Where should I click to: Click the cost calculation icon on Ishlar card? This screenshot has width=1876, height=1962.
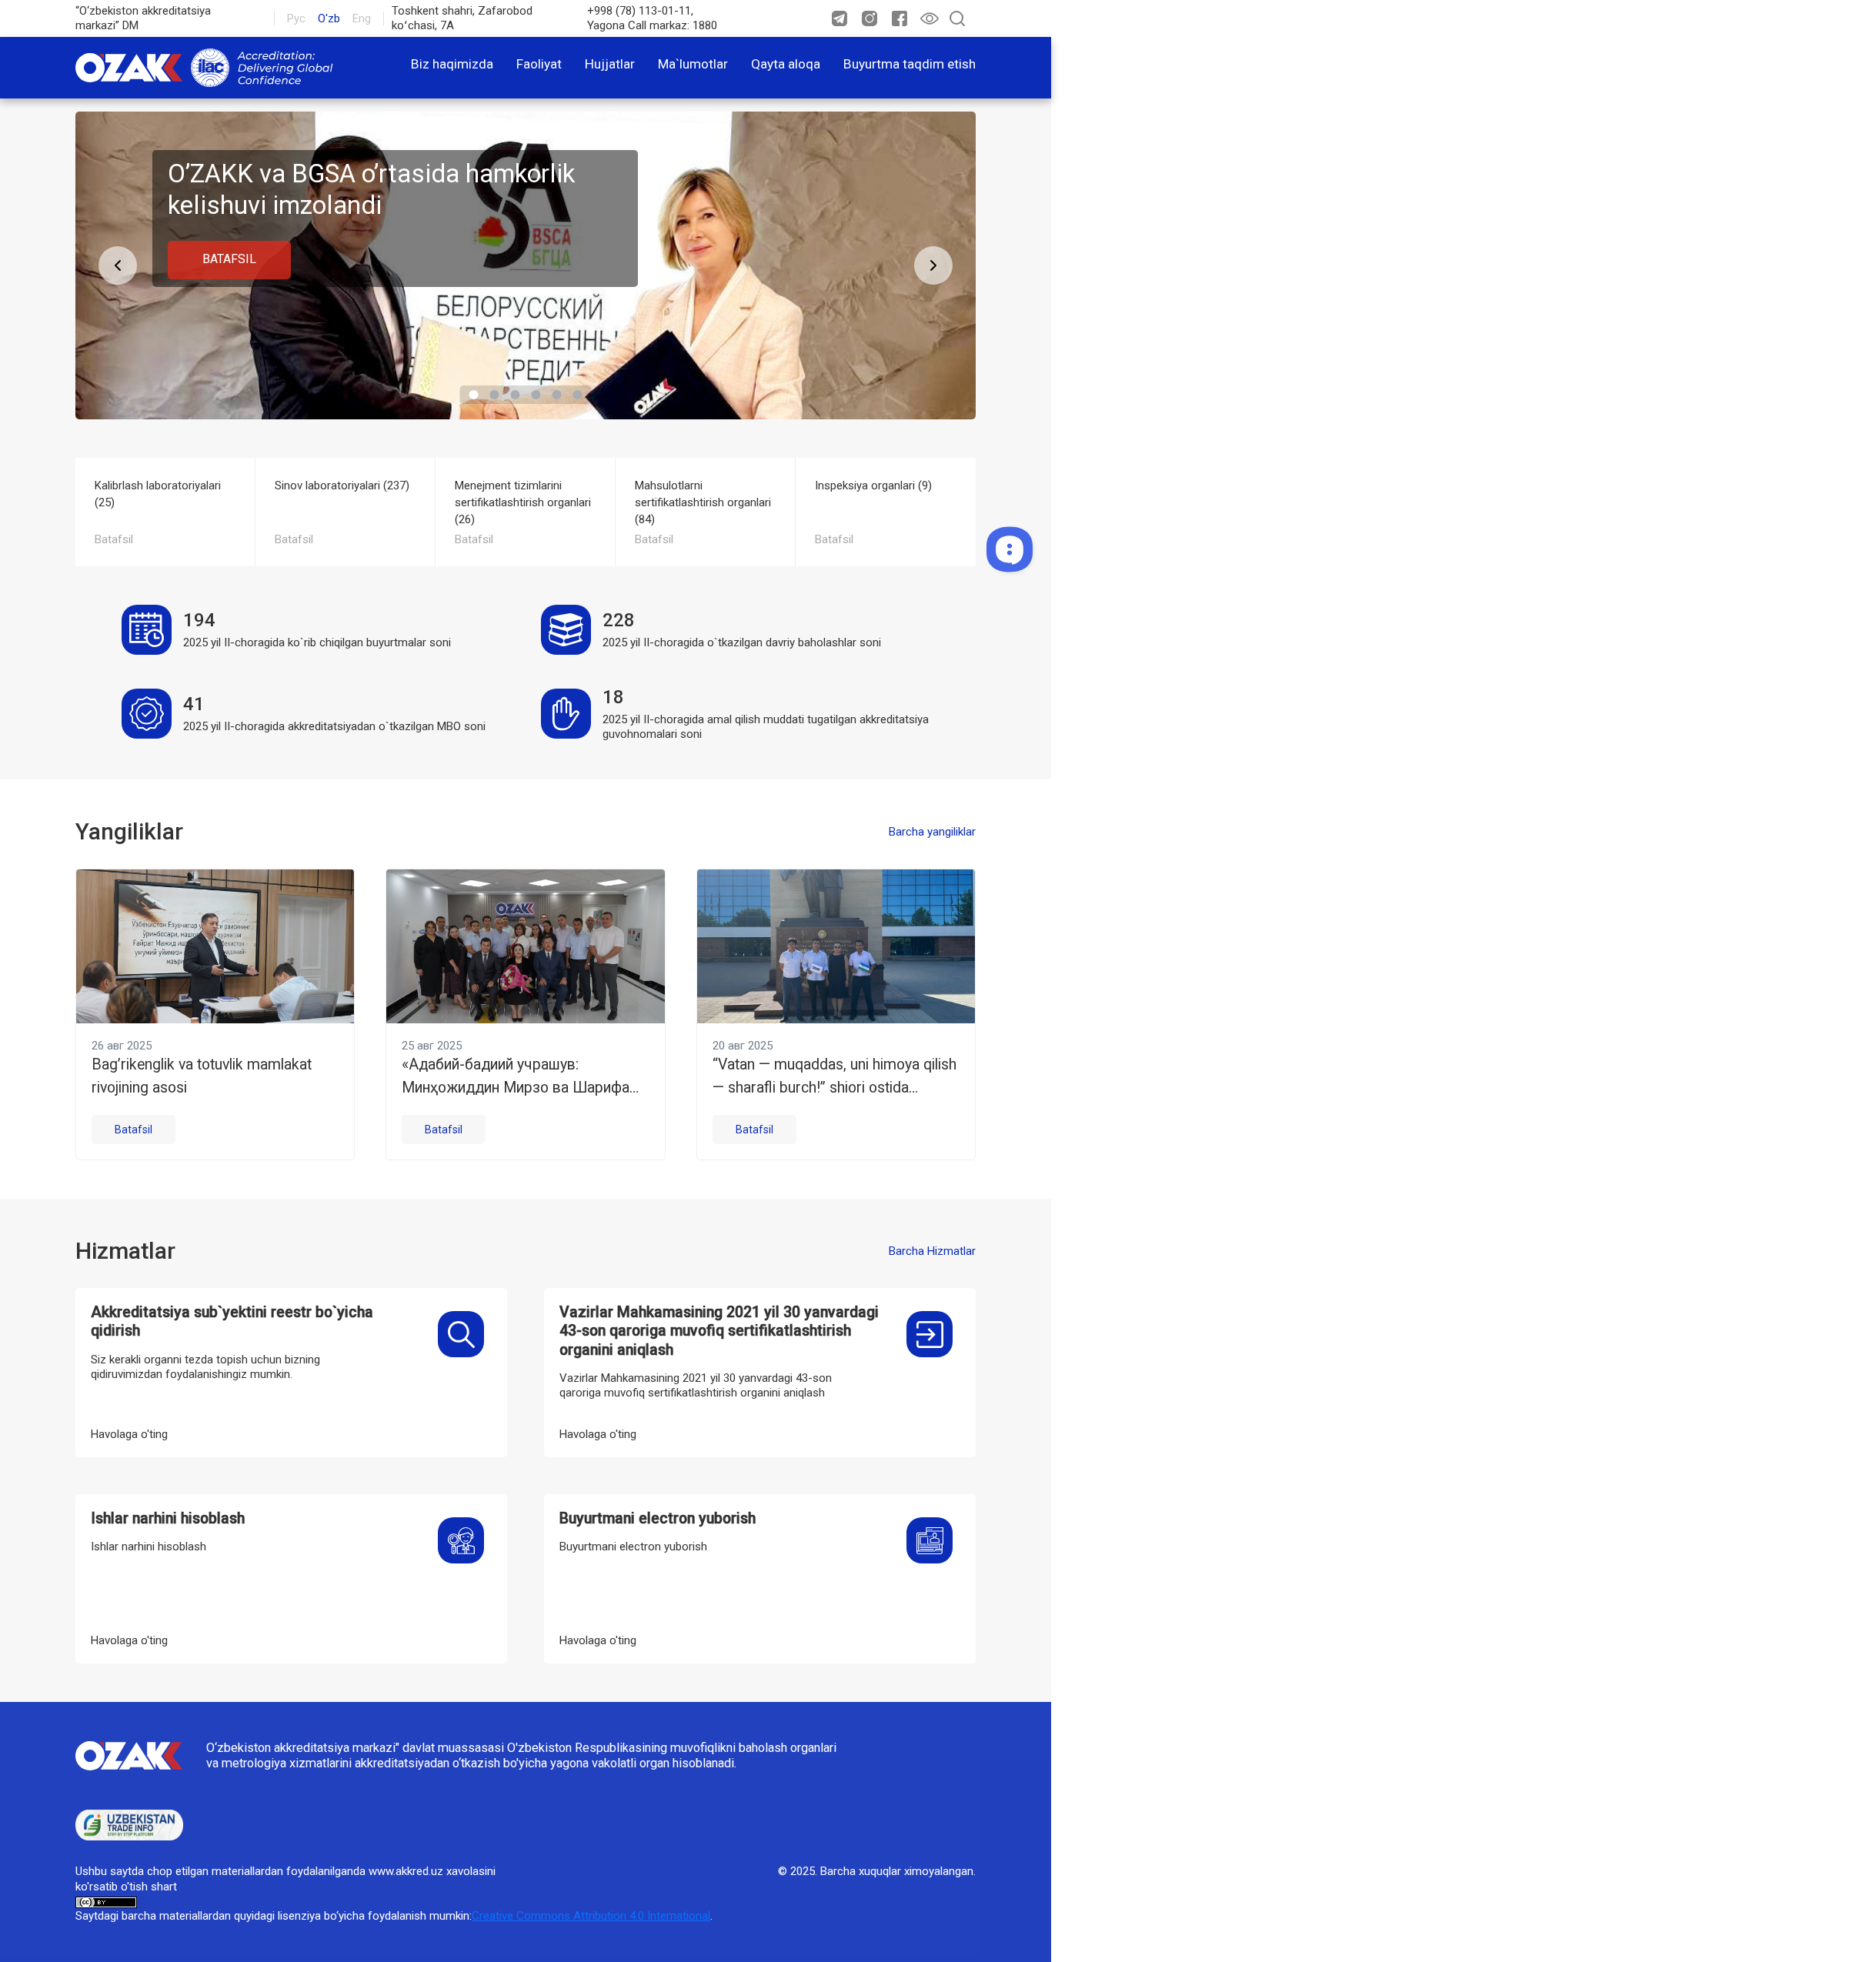click(461, 1540)
